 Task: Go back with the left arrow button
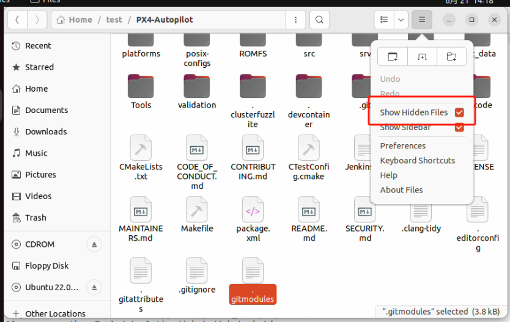17,20
